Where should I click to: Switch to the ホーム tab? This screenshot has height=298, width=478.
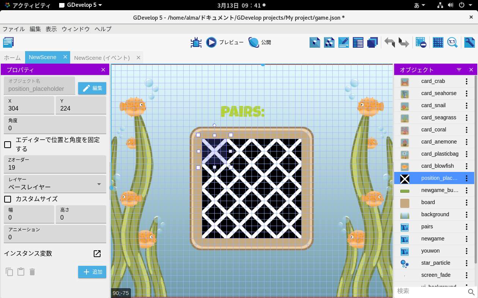click(x=12, y=58)
